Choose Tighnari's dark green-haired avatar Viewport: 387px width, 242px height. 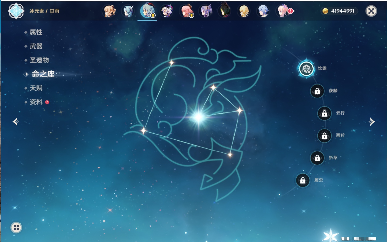click(225, 11)
